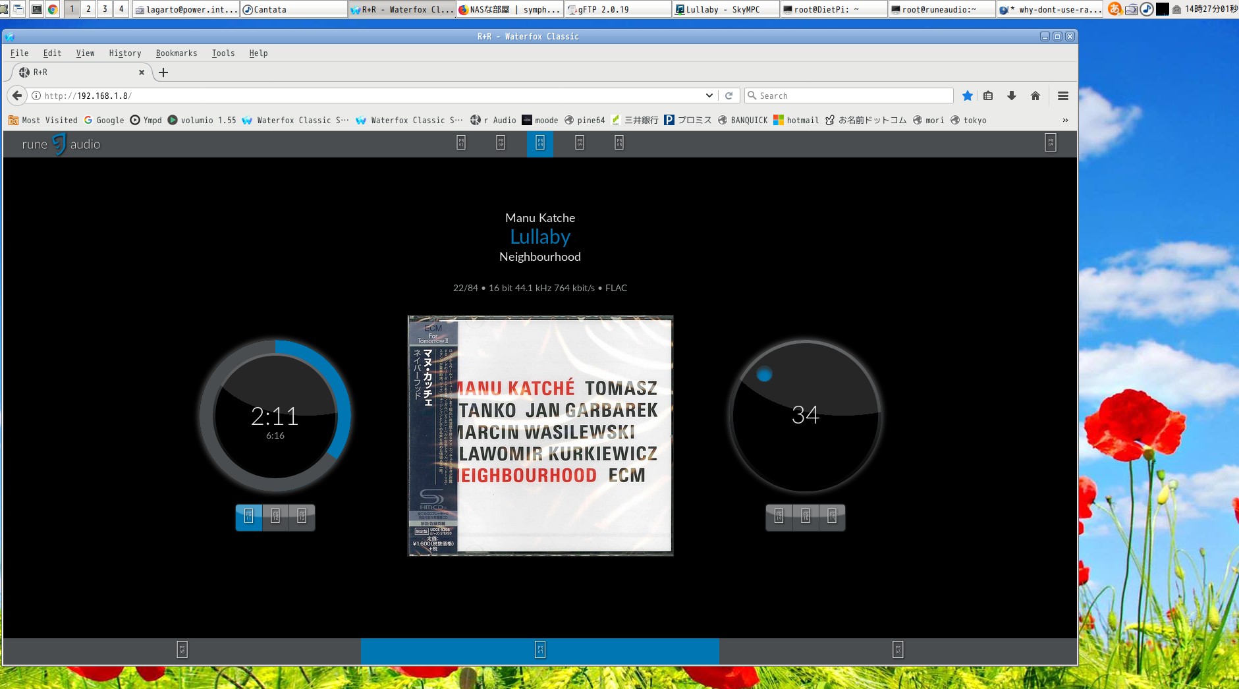Expand the URL bar history dropdown arrow
Viewport: 1239px width, 689px height.
[x=709, y=96]
